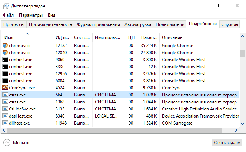Click the Task Manager title bar icon
The height and width of the screenshot is (152, 246).
(6, 6)
